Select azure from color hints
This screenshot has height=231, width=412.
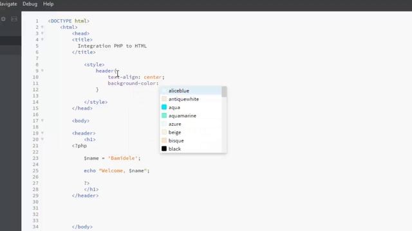(191, 124)
